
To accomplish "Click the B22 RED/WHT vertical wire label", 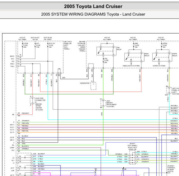I will pyautogui.click(x=140, y=75).
